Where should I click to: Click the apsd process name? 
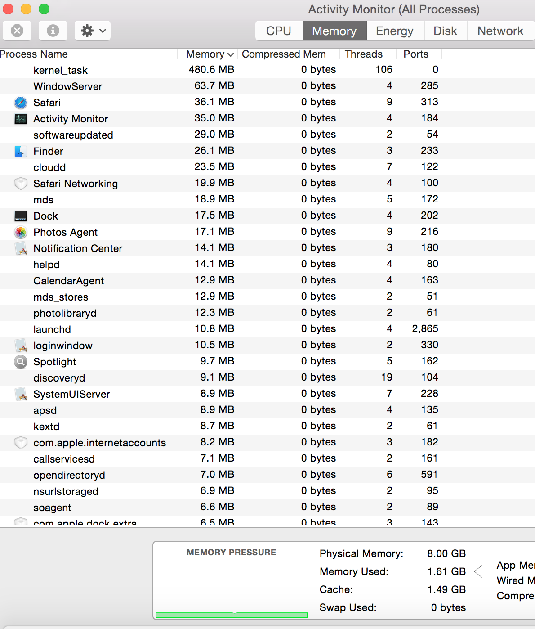point(45,410)
